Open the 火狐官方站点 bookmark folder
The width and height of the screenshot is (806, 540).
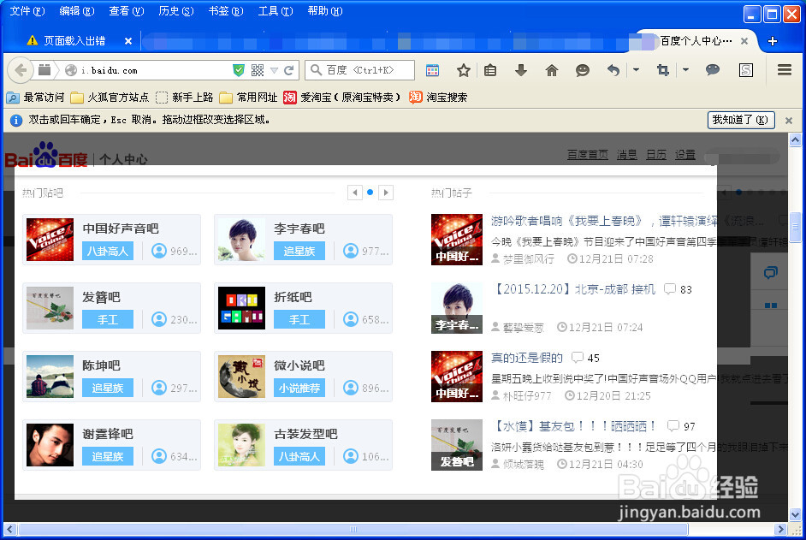(x=110, y=98)
